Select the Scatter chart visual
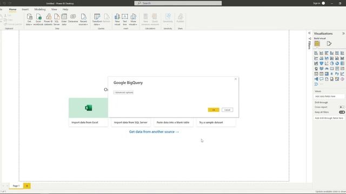Screen dimensions: 346x194 click(x=327, y=64)
